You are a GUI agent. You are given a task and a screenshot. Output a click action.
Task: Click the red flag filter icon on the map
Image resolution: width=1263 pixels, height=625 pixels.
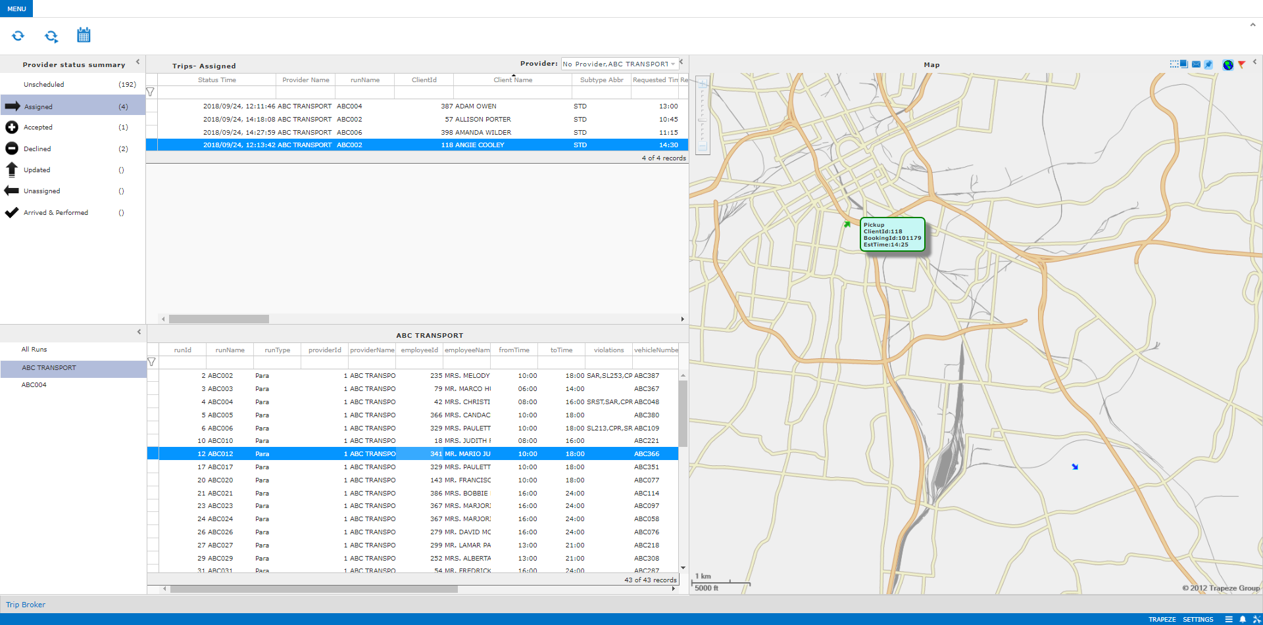1242,64
